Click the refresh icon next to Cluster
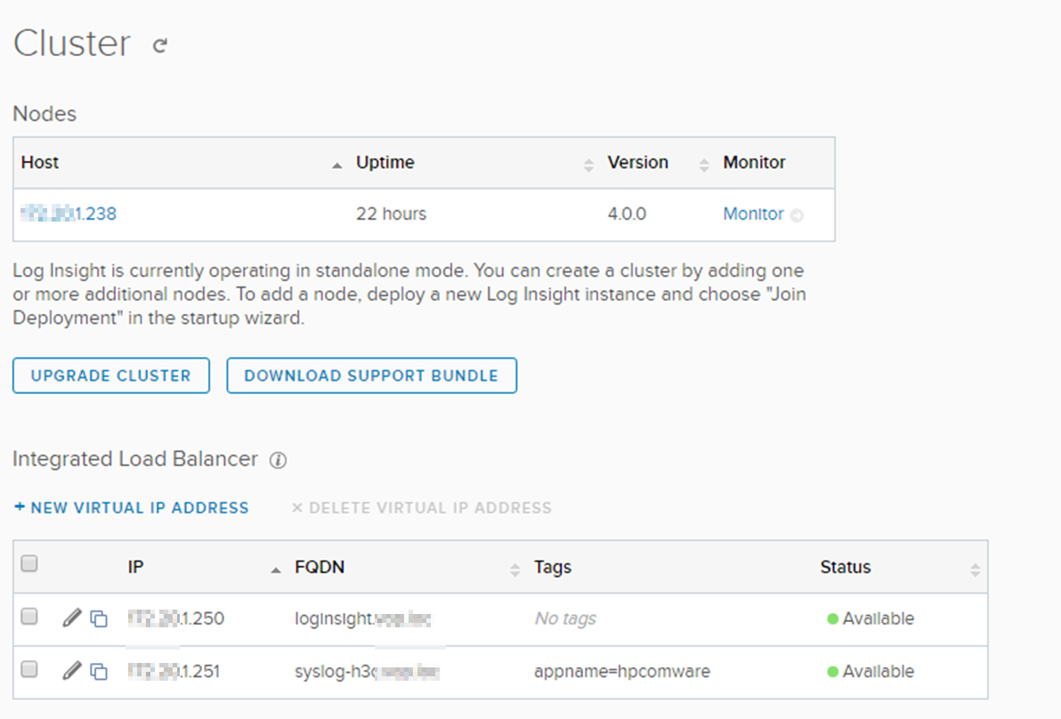 (x=160, y=45)
